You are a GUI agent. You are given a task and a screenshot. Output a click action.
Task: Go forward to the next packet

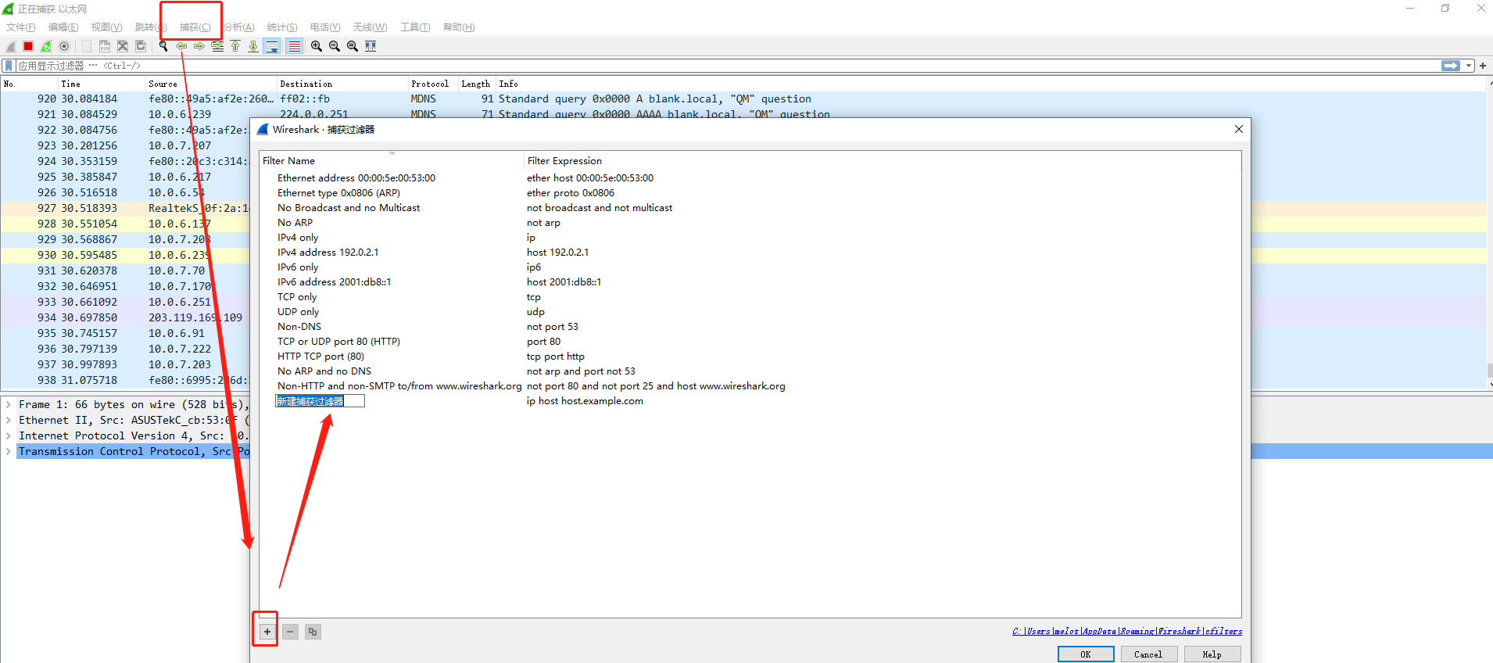(x=199, y=46)
